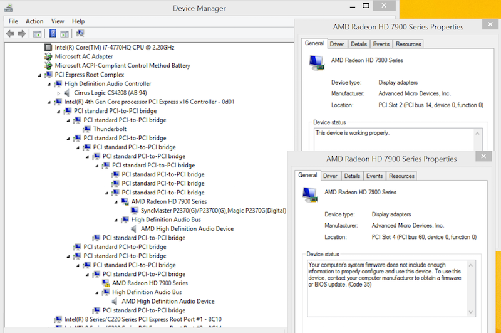The image size is (501, 333).
Task: Open the File menu
Action: [x=13, y=21]
